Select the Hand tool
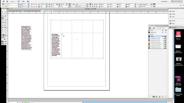The image size is (184, 103). pyautogui.click(x=3, y=32)
